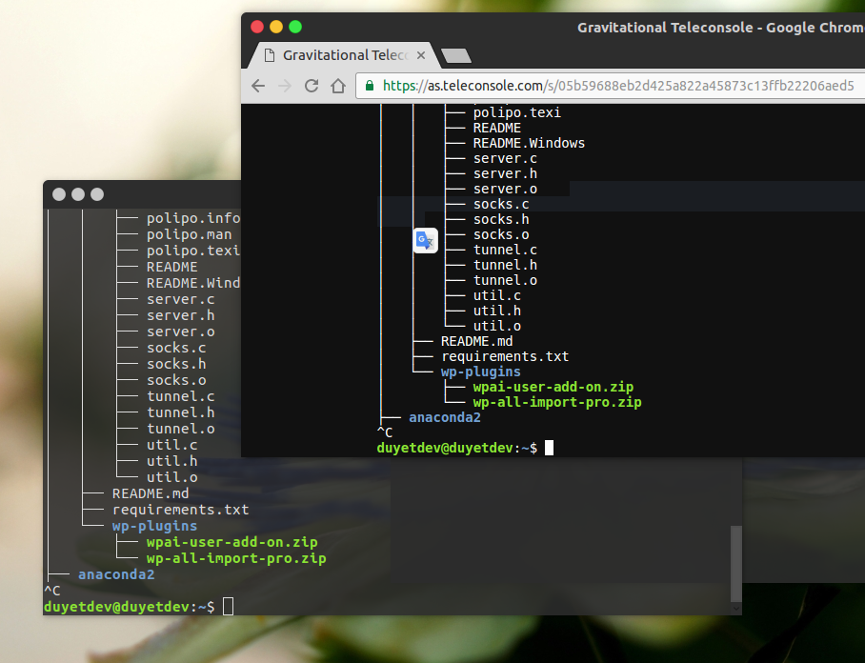Select the Gravitational Teleconsole tab

[345, 55]
